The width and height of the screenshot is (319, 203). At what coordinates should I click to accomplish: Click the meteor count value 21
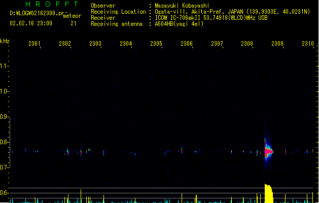[74, 23]
